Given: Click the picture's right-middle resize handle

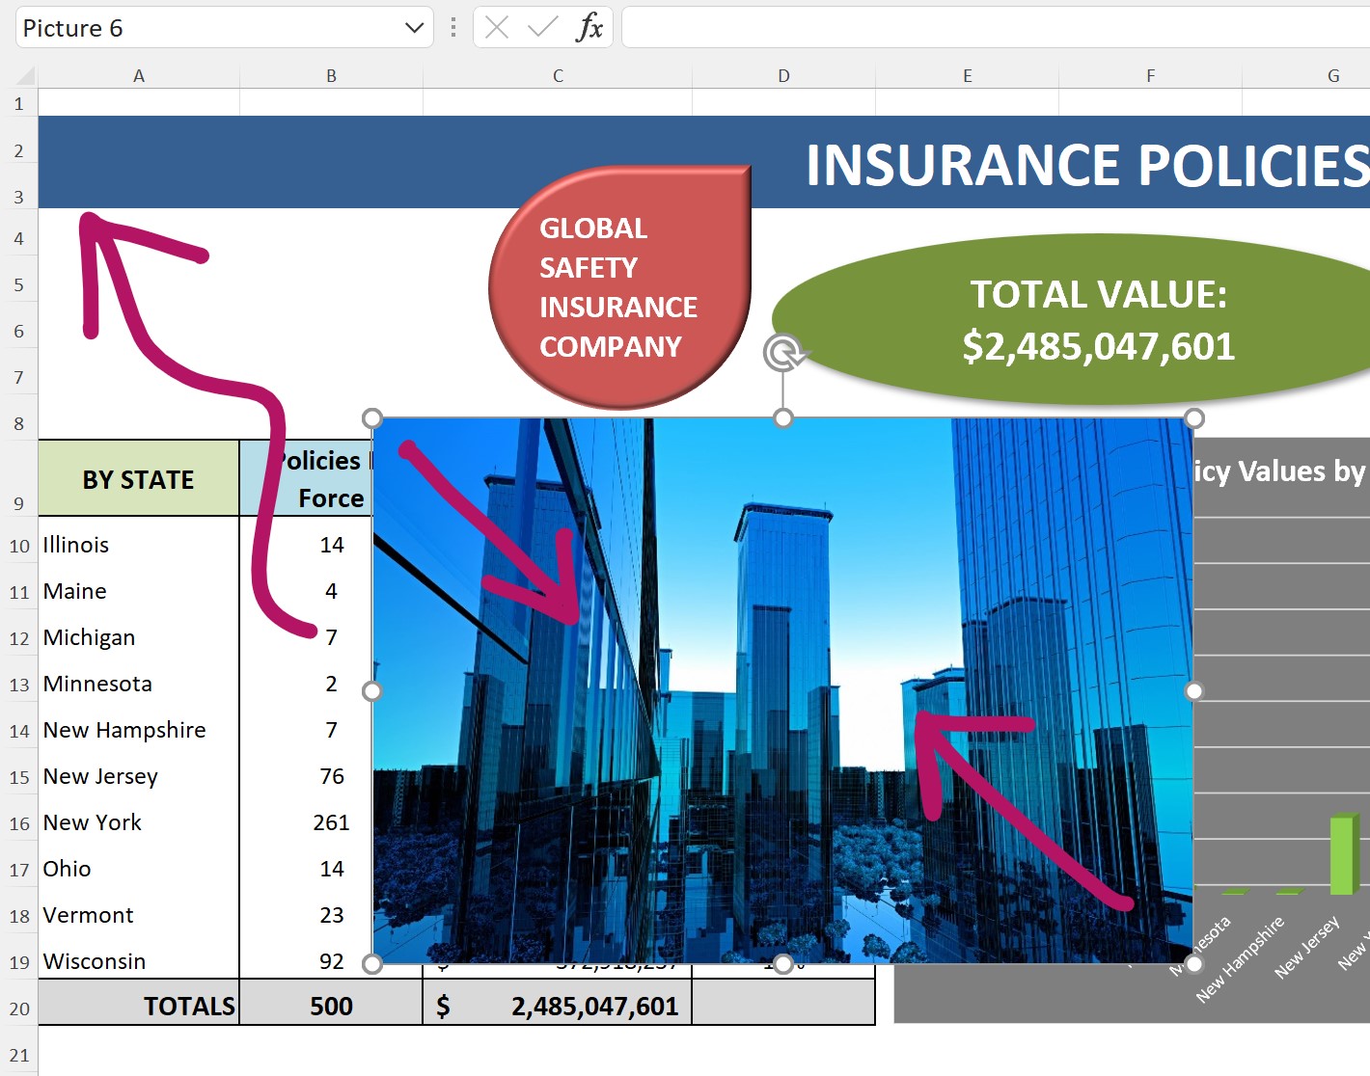Looking at the screenshot, I should pos(1194,691).
